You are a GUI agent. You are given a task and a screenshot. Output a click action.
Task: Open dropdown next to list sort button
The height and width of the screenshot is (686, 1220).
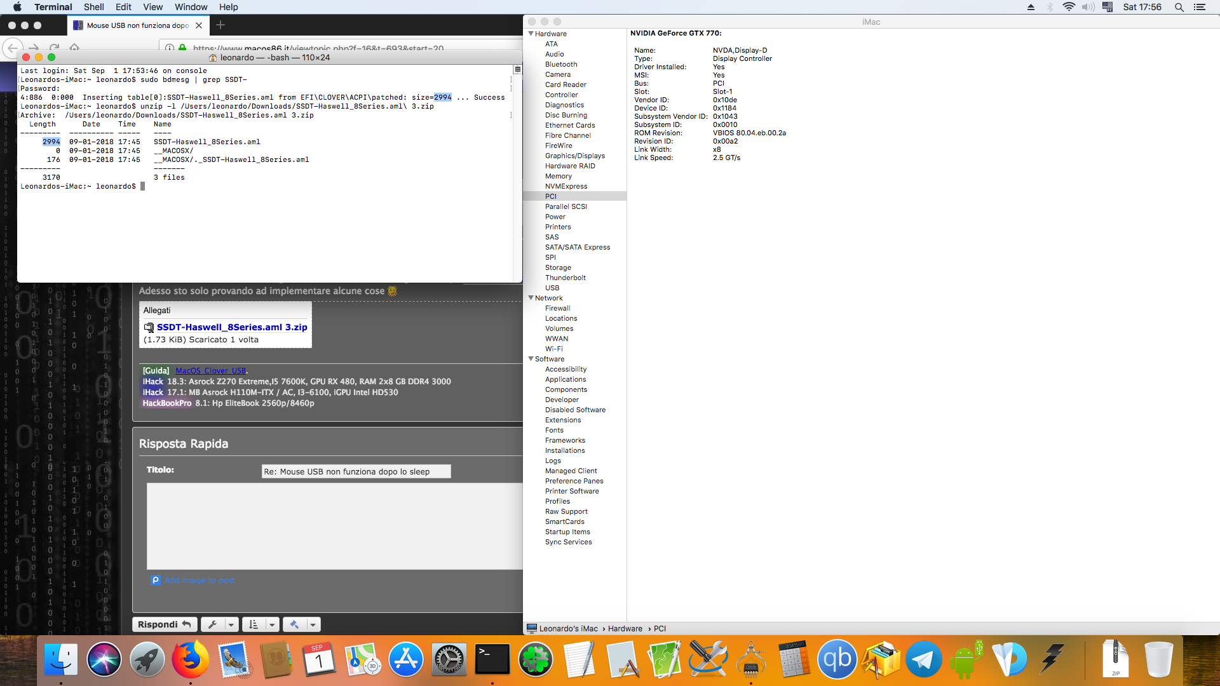pos(272,624)
